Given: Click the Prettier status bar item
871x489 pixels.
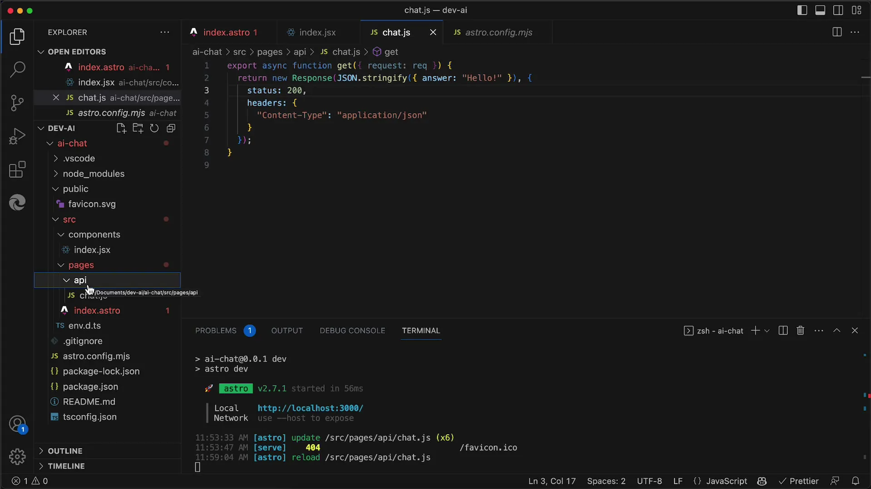Looking at the screenshot, I should tap(799, 481).
